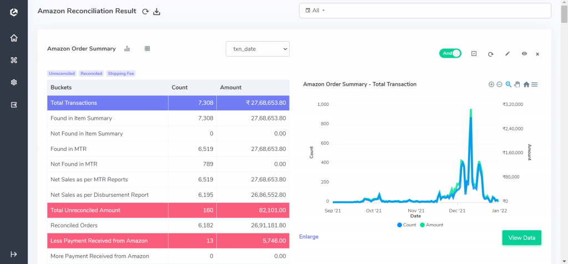Toggle Count series in chart legend
The width and height of the screenshot is (568, 264).
point(407,225)
